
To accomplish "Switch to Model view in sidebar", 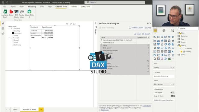I will [3, 34].
